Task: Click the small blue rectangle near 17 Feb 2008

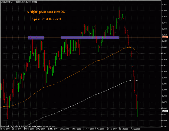Action: 36,38
